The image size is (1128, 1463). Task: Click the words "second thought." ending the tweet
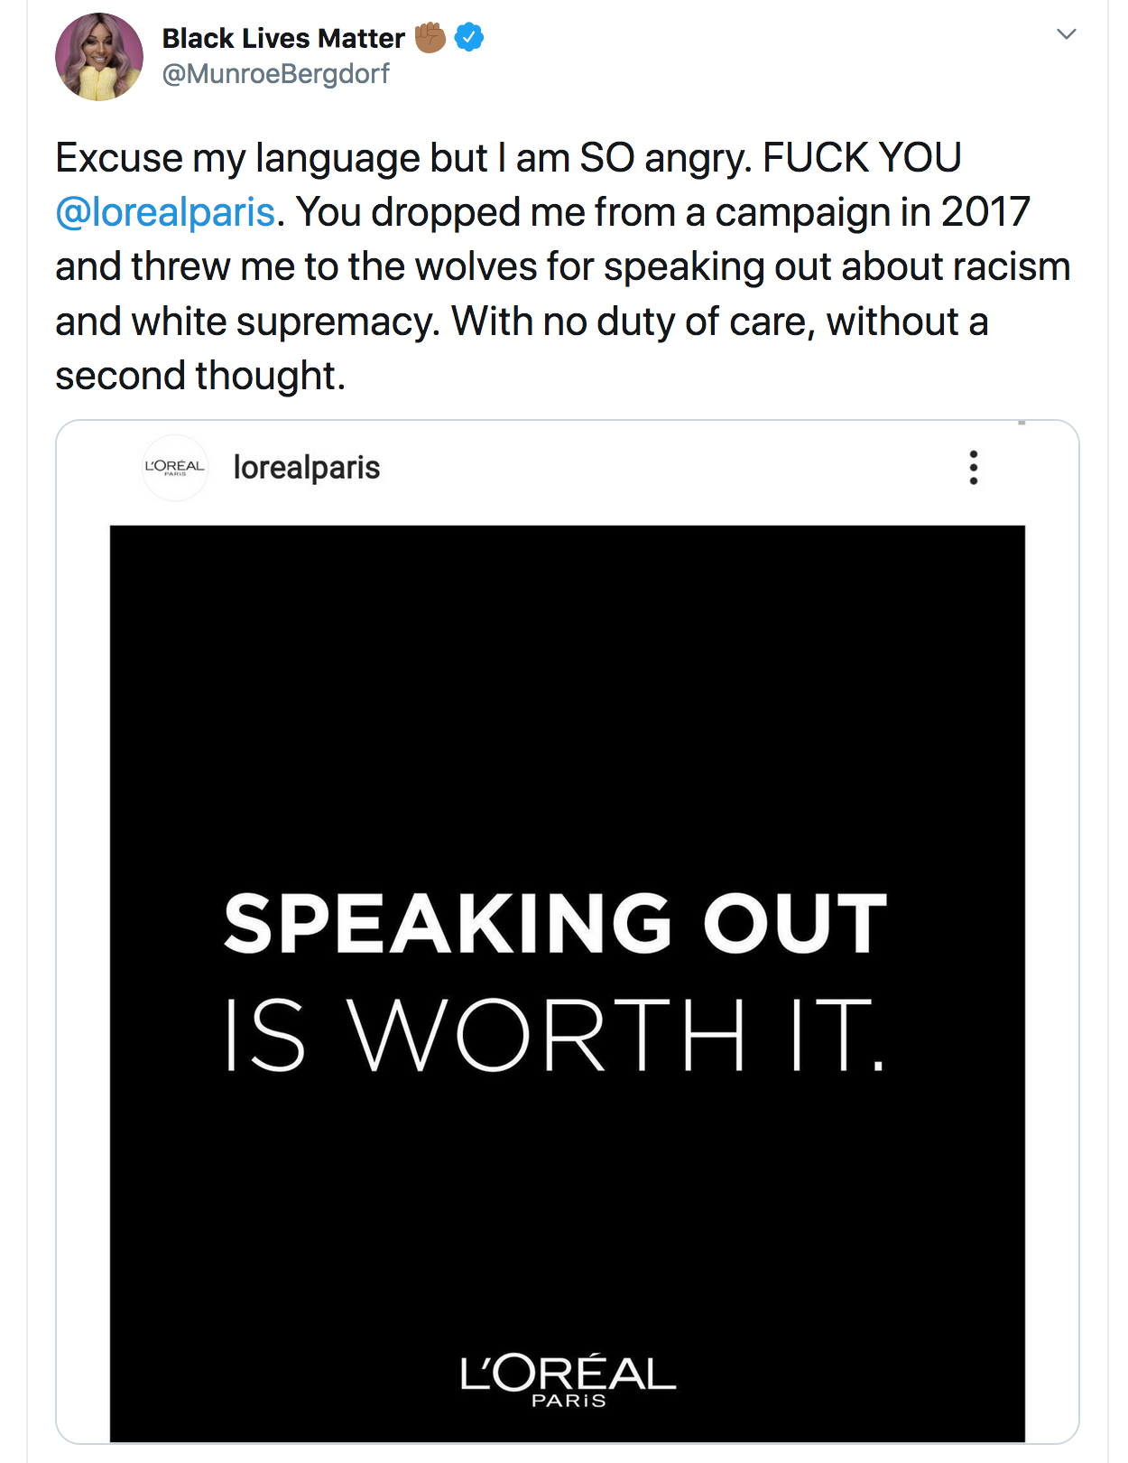pos(200,376)
